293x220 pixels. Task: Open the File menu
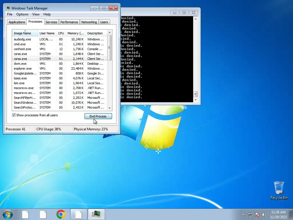coord(10,14)
